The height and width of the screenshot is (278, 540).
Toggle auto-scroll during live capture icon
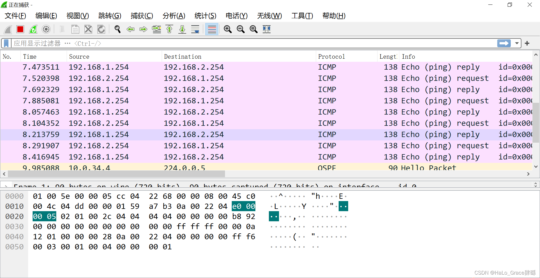point(195,29)
